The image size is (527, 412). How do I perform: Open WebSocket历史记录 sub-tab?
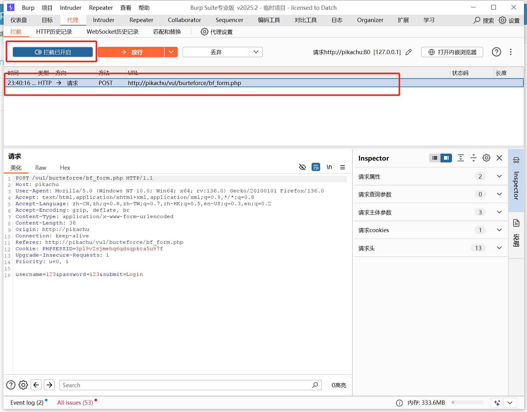point(112,32)
